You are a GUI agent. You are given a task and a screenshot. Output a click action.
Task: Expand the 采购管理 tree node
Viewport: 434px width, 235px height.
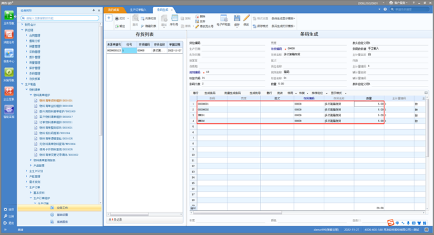coord(26,52)
